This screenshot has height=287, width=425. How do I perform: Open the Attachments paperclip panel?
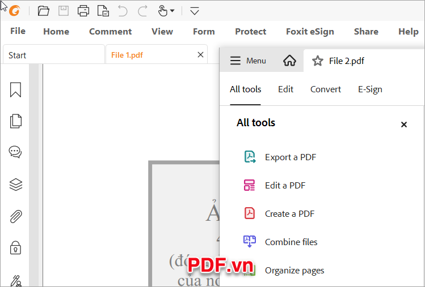[16, 216]
